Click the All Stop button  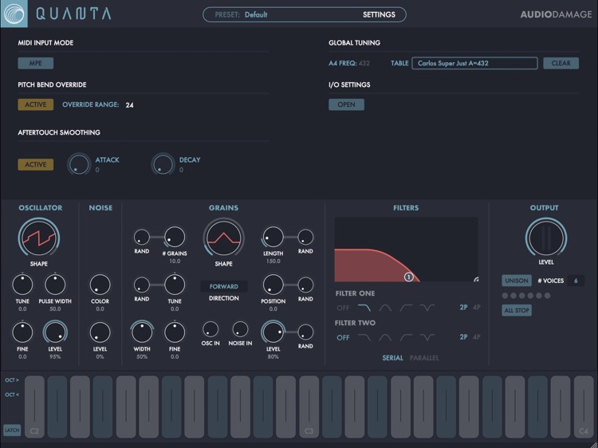click(x=517, y=310)
